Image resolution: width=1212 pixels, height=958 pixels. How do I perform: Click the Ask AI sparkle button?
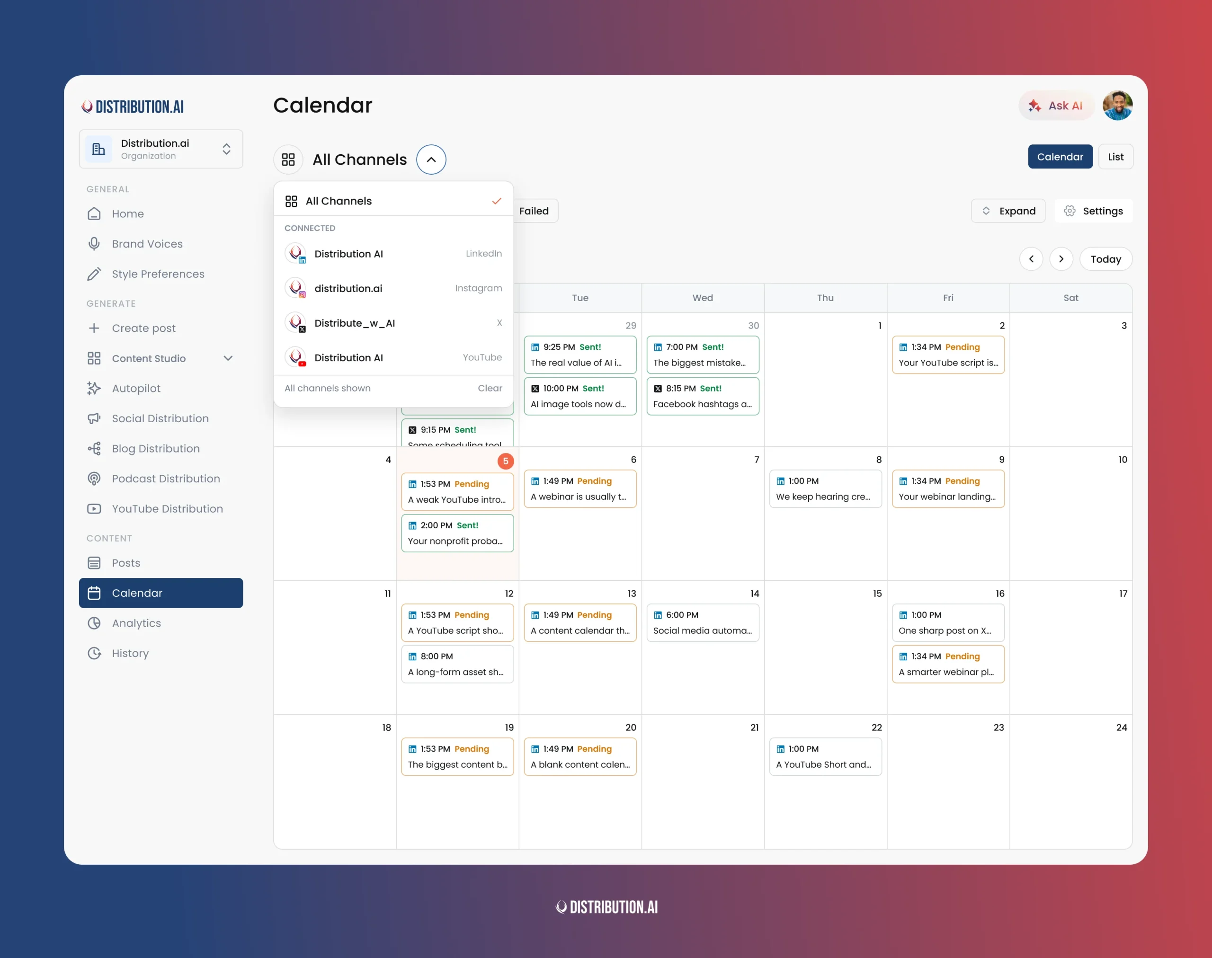1056,106
